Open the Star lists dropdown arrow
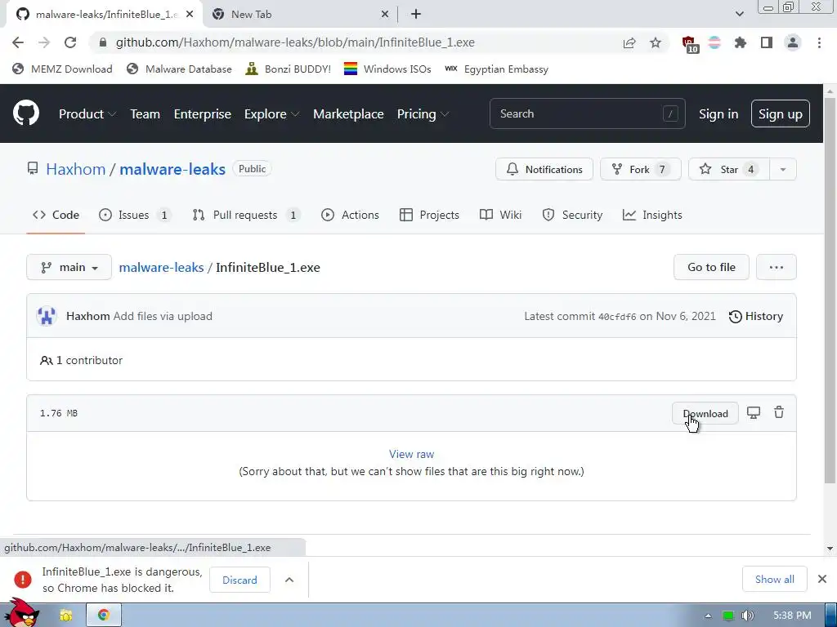837x627 pixels. (x=783, y=170)
